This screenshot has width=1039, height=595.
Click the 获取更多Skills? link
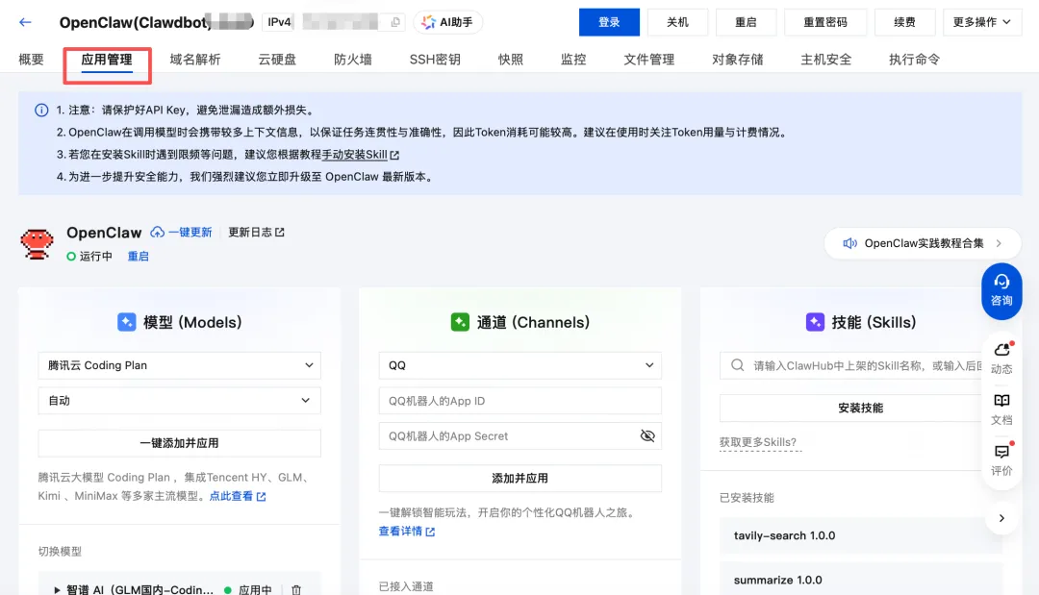pos(758,442)
